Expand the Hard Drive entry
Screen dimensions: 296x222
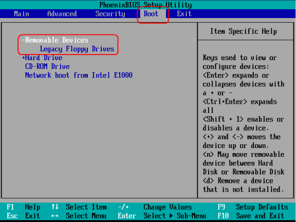coord(42,58)
